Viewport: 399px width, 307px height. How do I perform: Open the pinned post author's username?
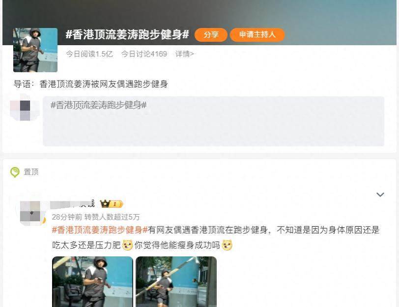[x=72, y=204]
